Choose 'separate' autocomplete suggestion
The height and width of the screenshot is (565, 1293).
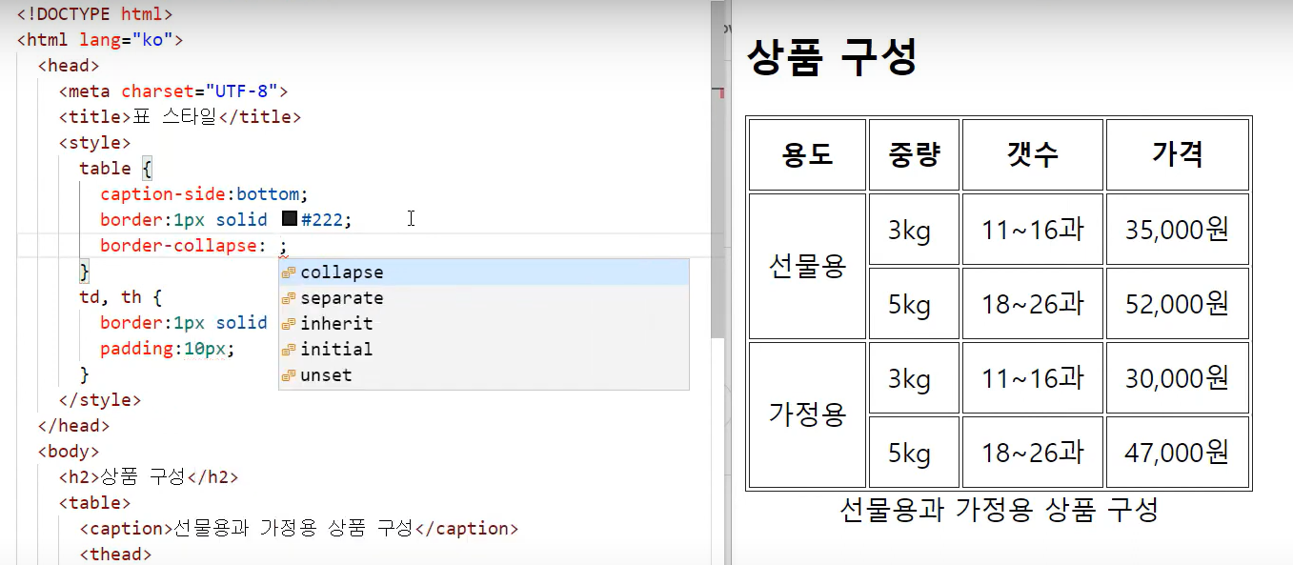click(x=483, y=298)
